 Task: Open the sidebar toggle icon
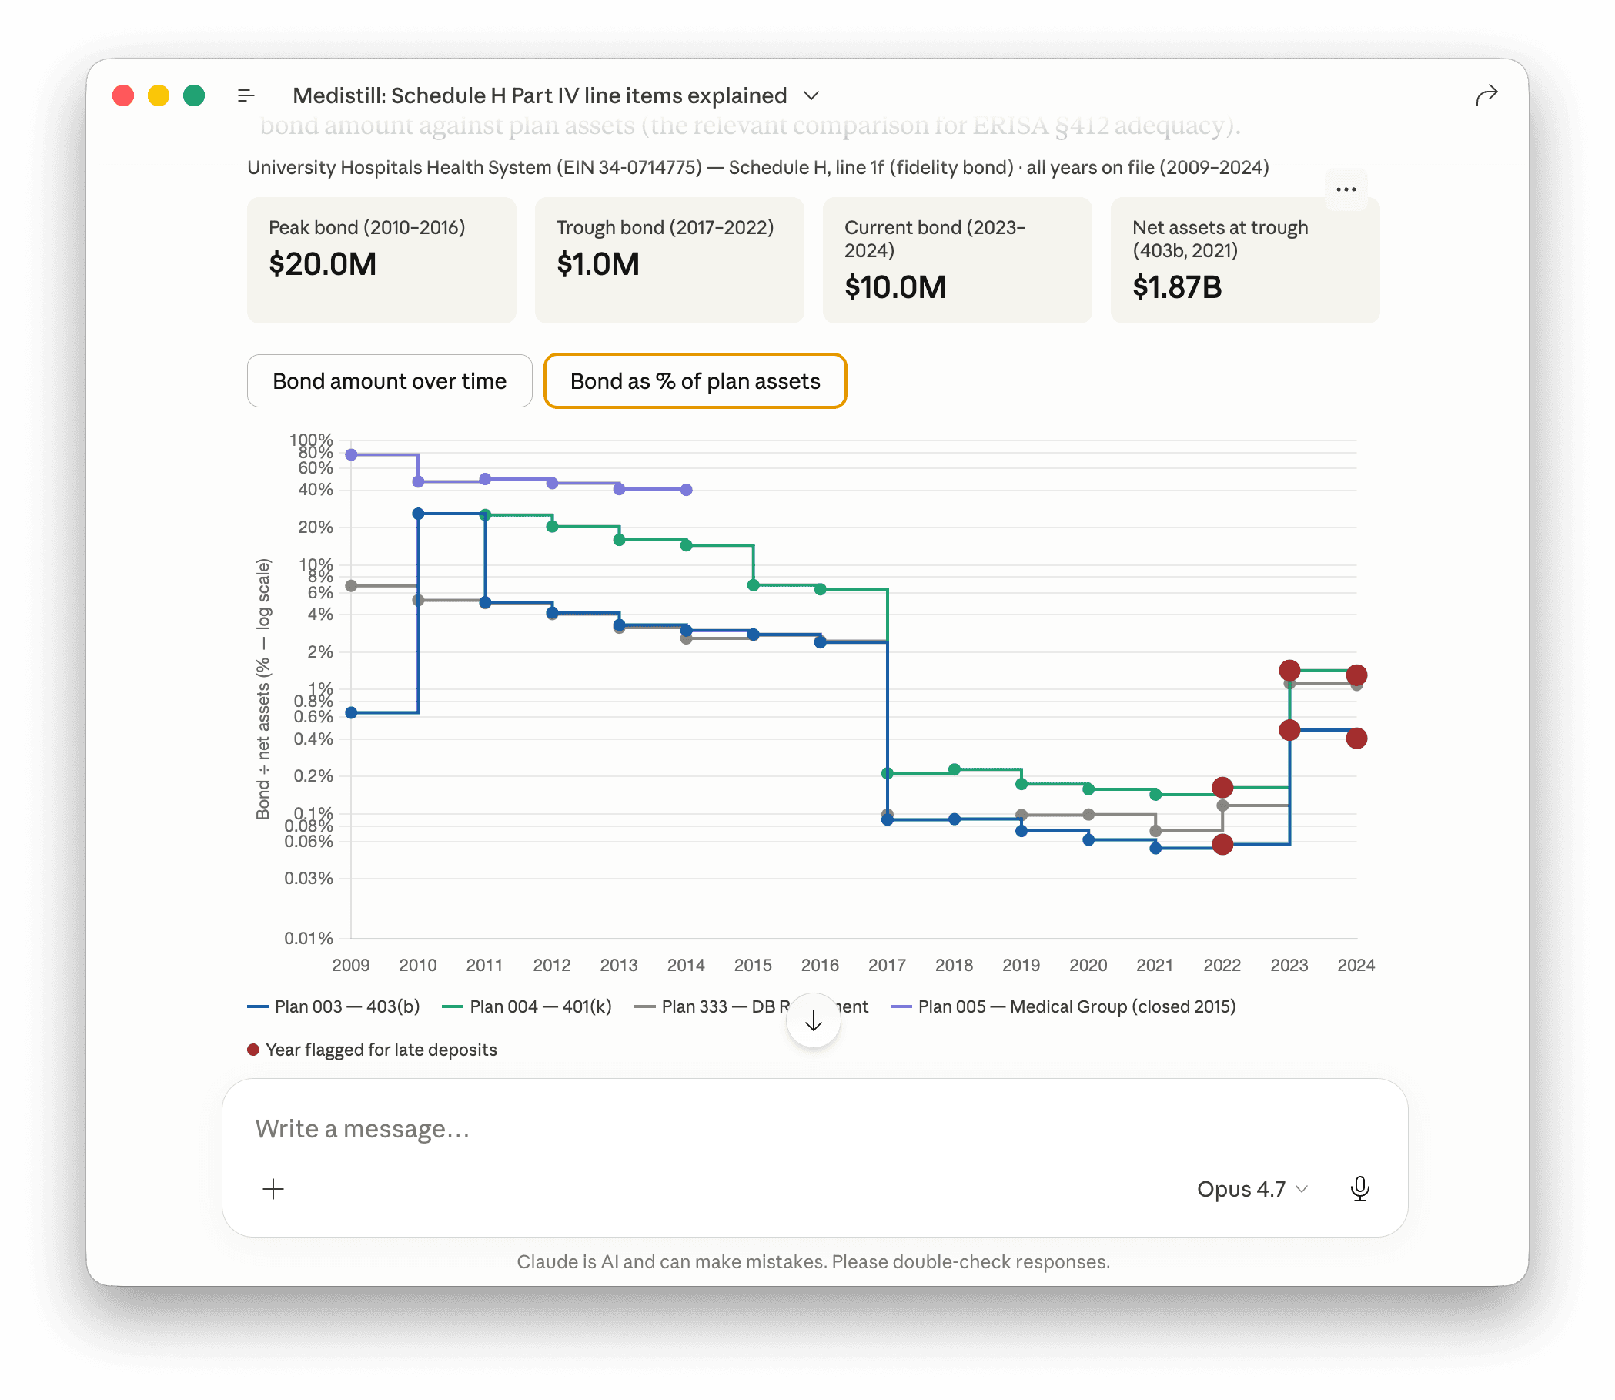(246, 95)
